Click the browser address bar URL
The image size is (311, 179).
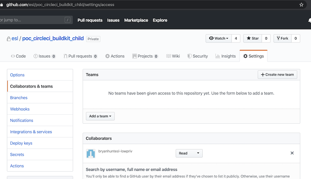(60, 5)
